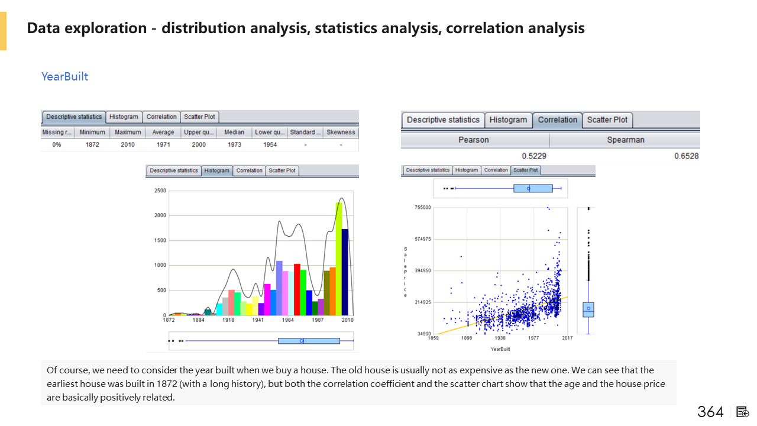The width and height of the screenshot is (757, 426).
Task: Select the Minimum column header
Action: coord(92,133)
